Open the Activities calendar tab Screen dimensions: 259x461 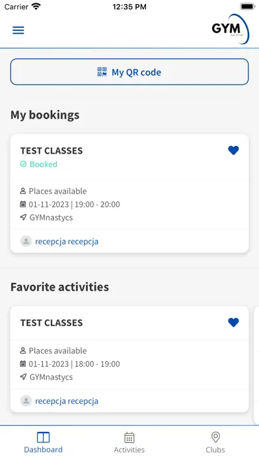click(129, 442)
